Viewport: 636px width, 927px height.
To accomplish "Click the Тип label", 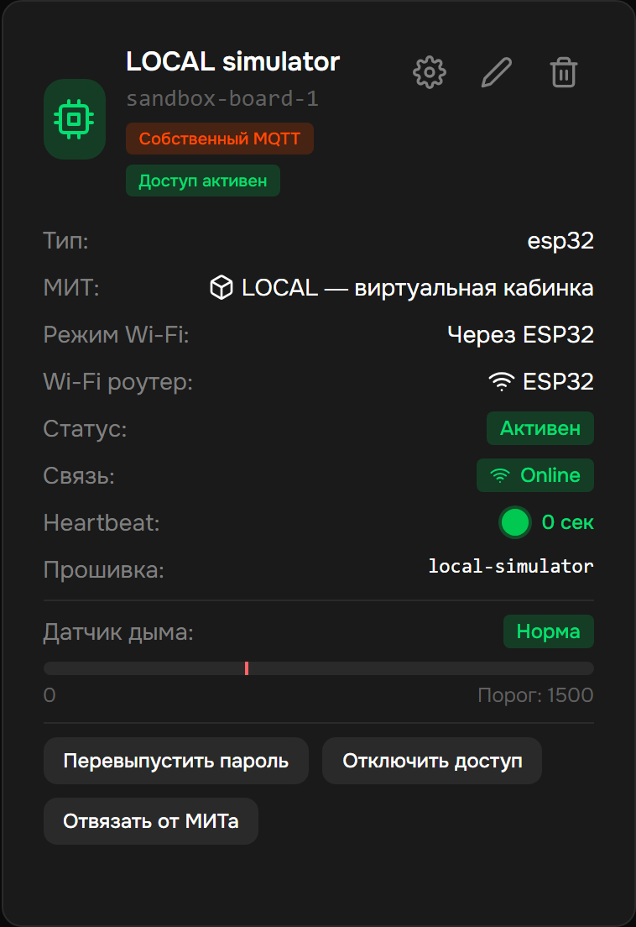I will (x=65, y=241).
